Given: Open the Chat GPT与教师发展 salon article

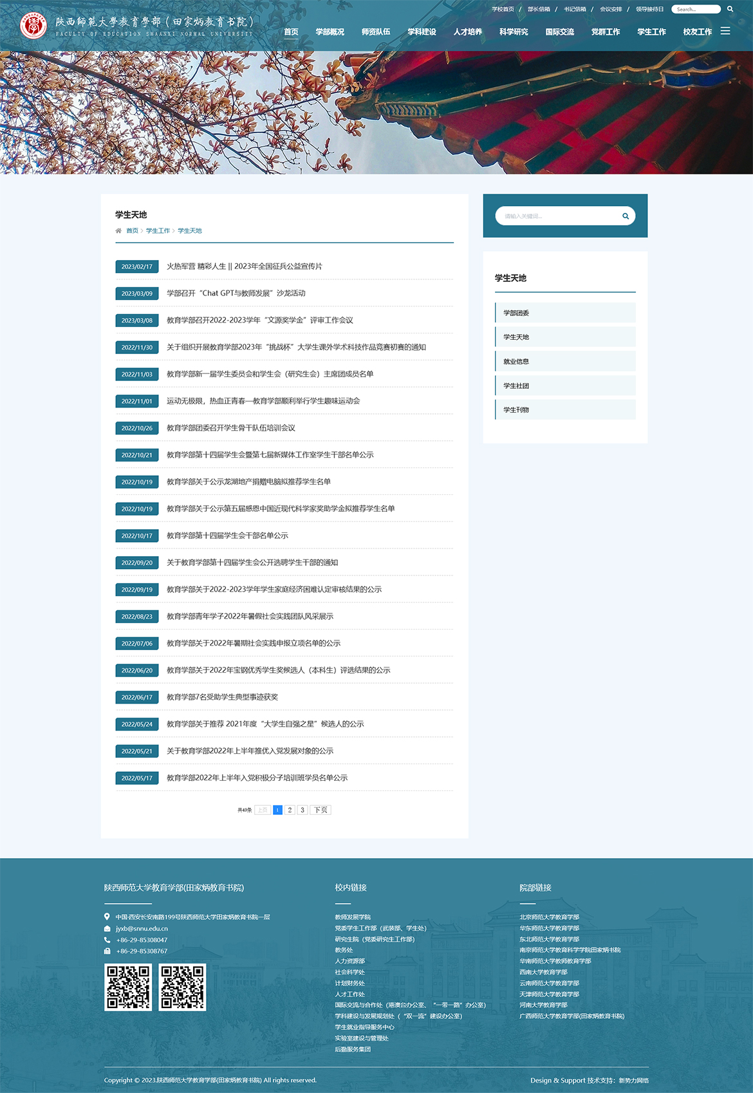Looking at the screenshot, I should tap(236, 293).
